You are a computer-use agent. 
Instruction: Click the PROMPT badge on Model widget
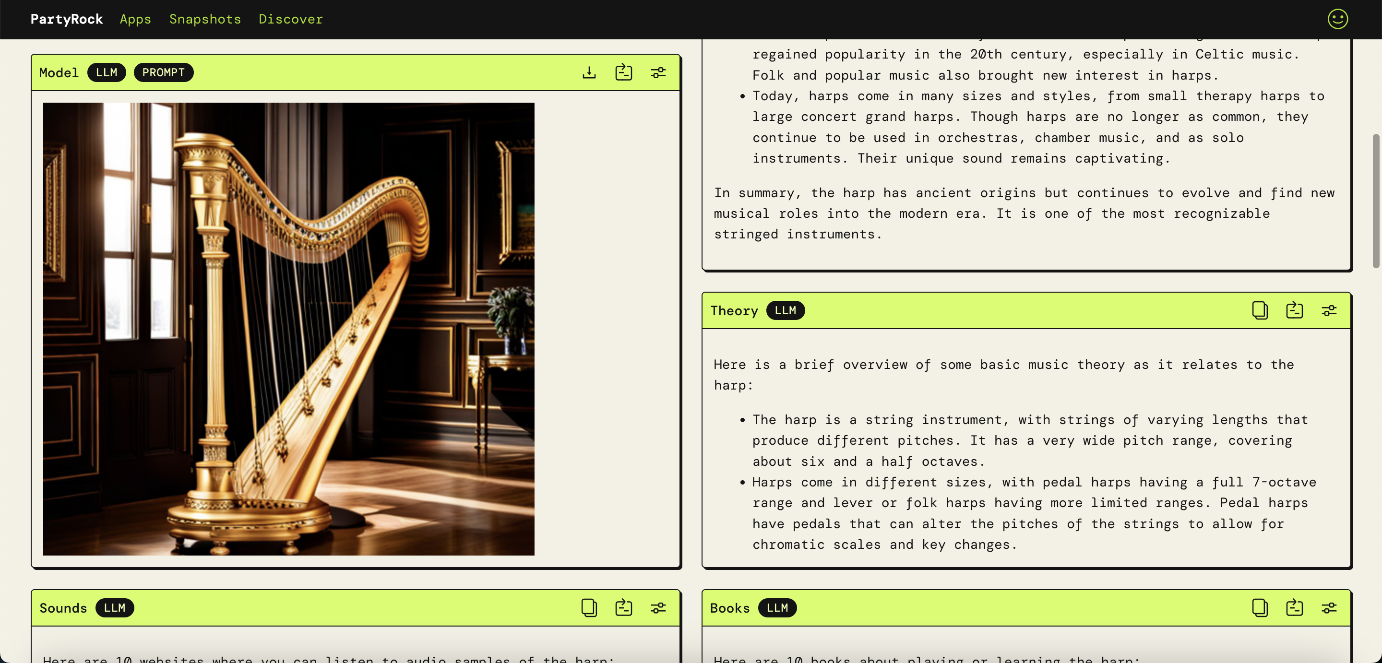pyautogui.click(x=163, y=72)
